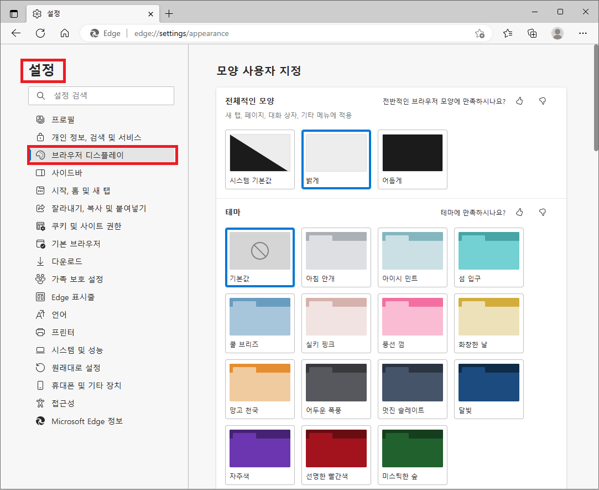Close the 설정 tab
599x490 pixels.
point(150,14)
